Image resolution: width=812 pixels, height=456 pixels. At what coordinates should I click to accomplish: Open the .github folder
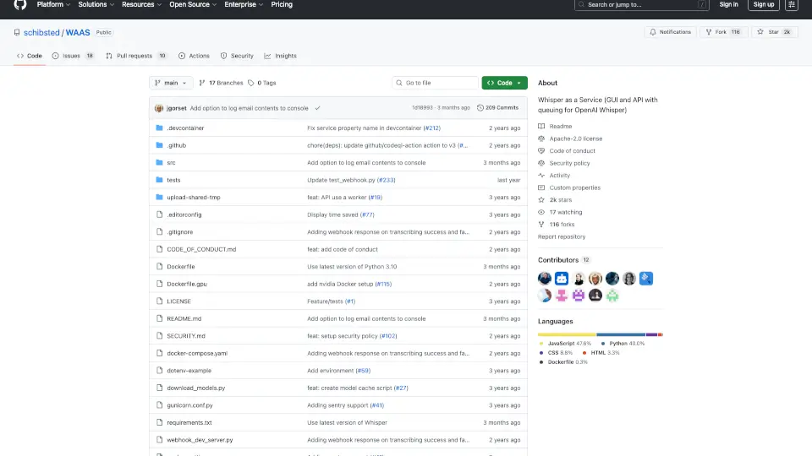[177, 145]
